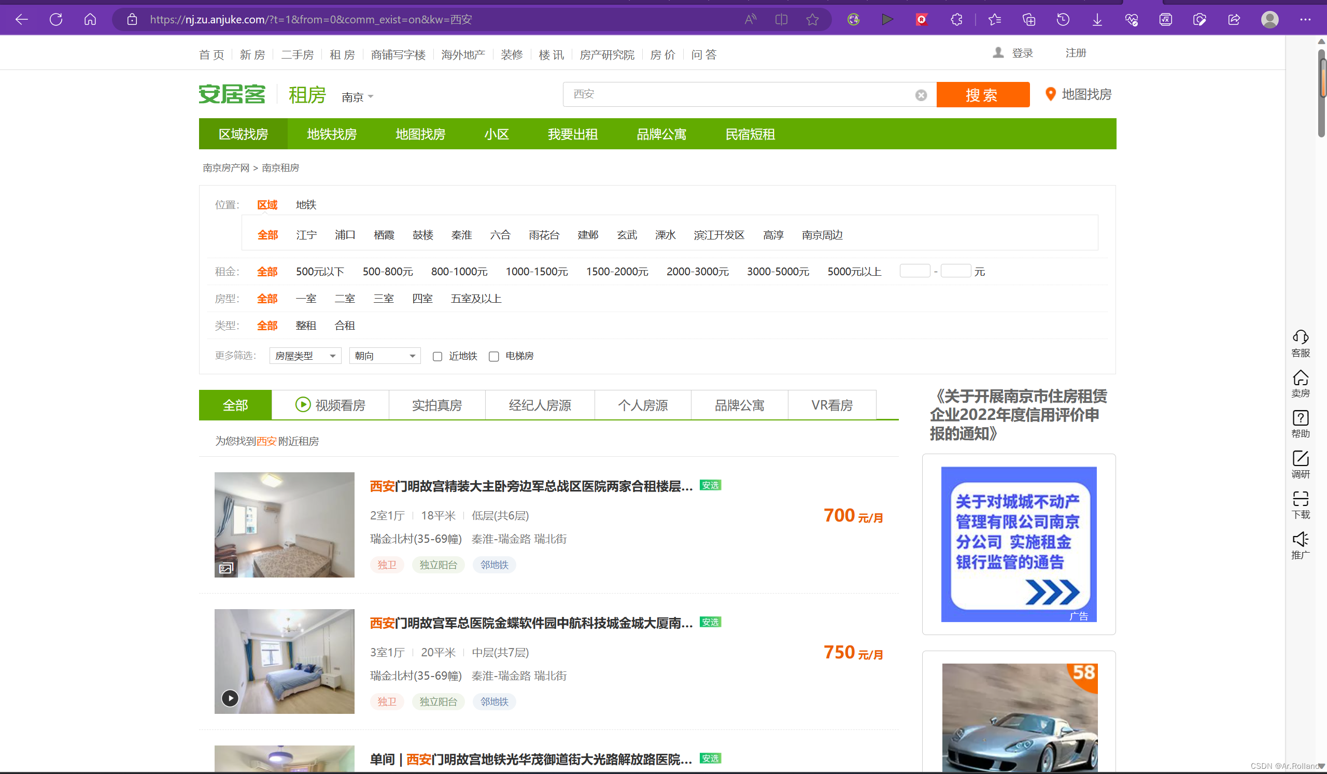
Task: Open 海外地产 in top menu
Action: point(463,54)
